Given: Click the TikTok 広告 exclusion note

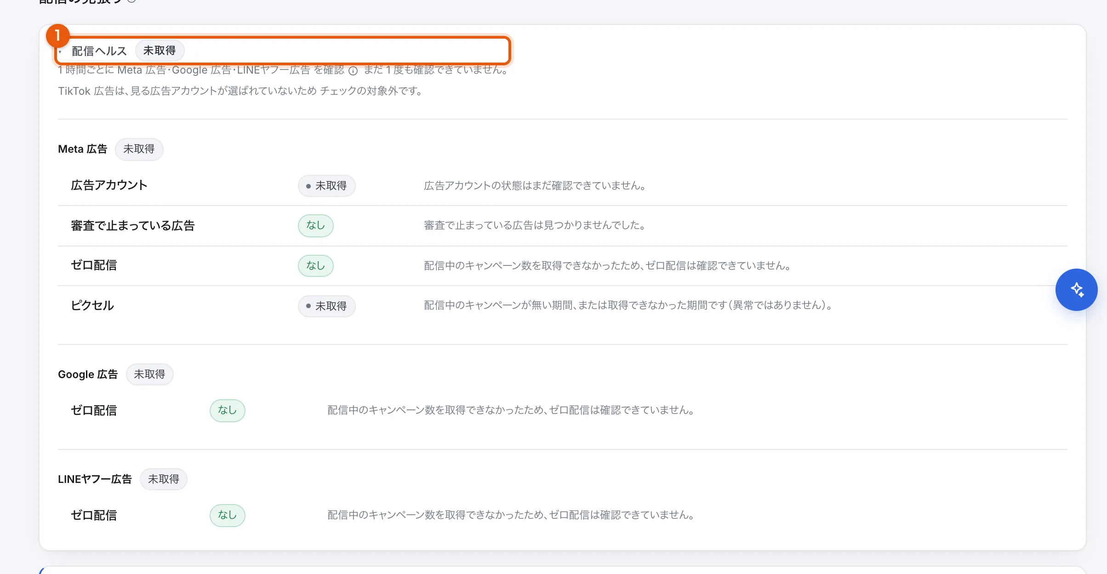Looking at the screenshot, I should click(241, 91).
